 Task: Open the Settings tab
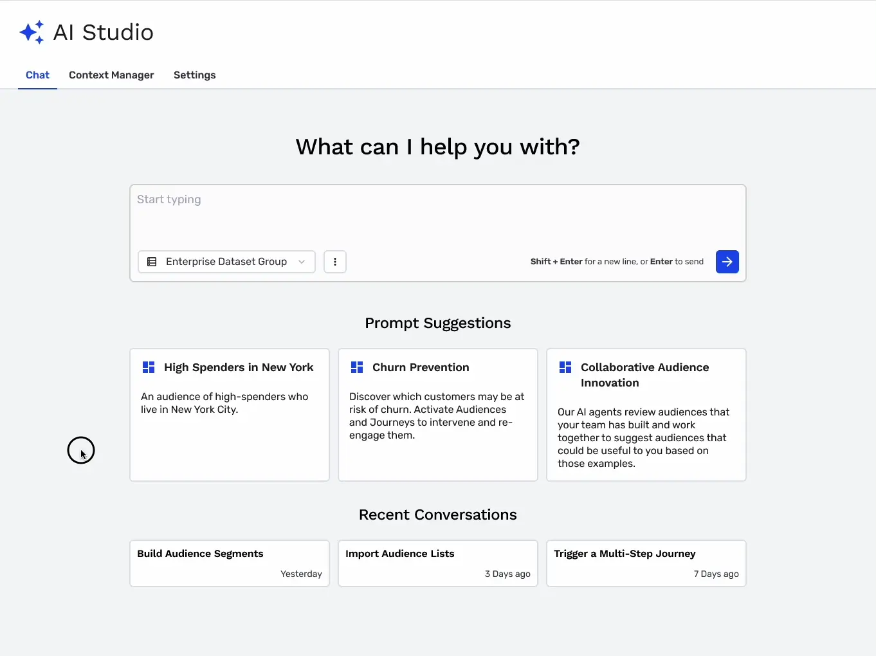pyautogui.click(x=194, y=75)
